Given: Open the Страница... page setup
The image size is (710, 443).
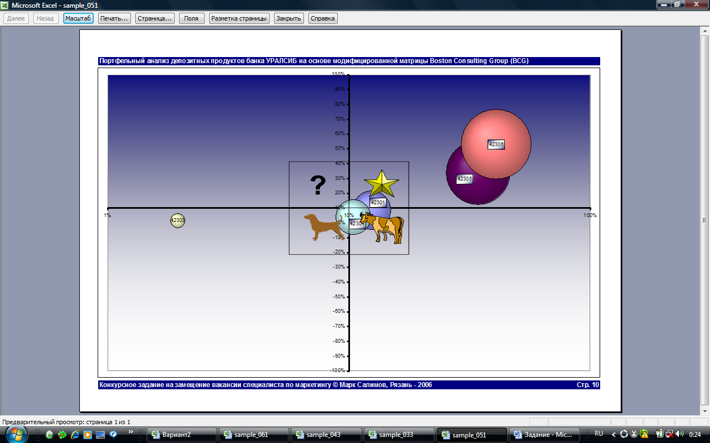Looking at the screenshot, I should point(155,18).
